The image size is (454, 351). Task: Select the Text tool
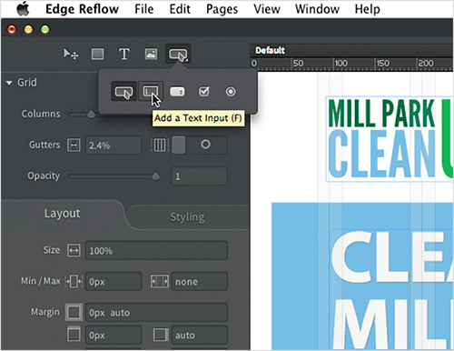click(x=124, y=55)
